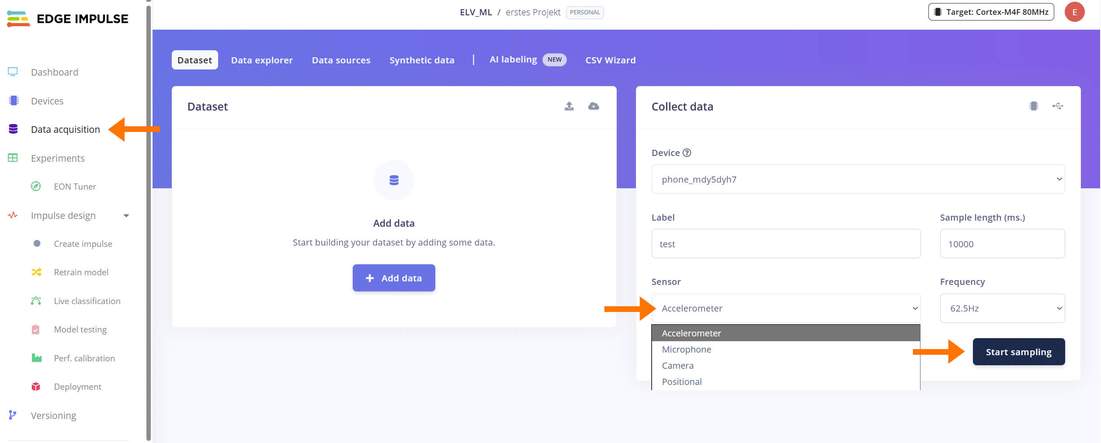Image resolution: width=1101 pixels, height=443 pixels.
Task: Open Deployment in the sidebar
Action: 77,387
